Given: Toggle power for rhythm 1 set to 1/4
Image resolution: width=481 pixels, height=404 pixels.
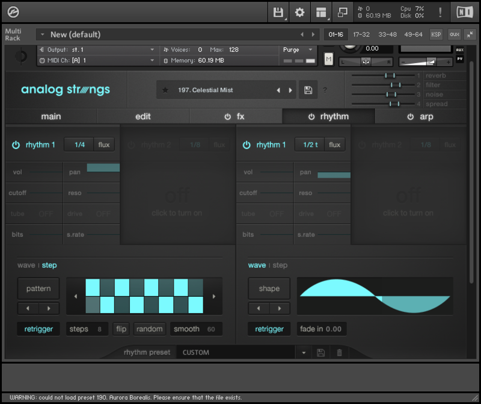Looking at the screenshot, I should point(16,145).
